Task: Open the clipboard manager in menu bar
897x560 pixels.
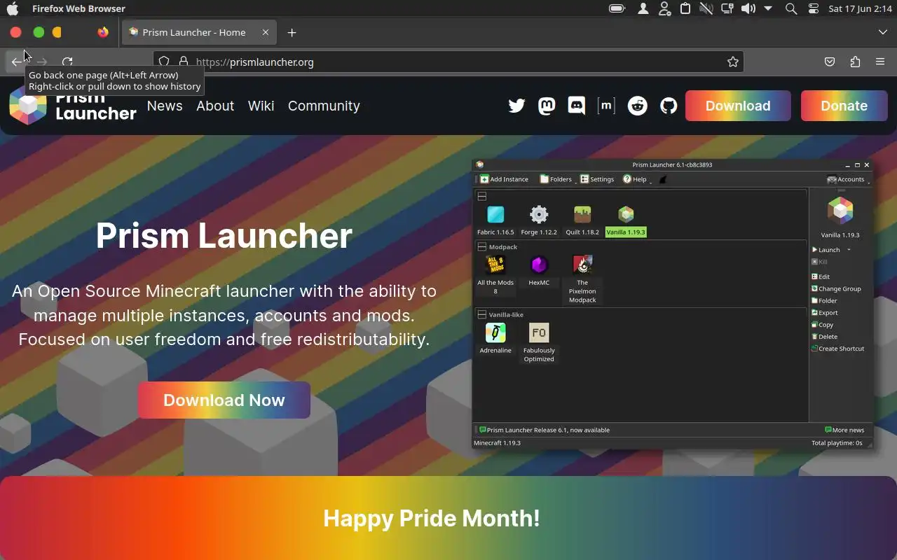Action: [x=685, y=8]
